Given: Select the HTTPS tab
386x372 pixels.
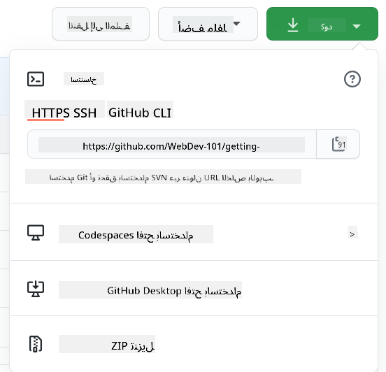Looking at the screenshot, I should pos(51,113).
